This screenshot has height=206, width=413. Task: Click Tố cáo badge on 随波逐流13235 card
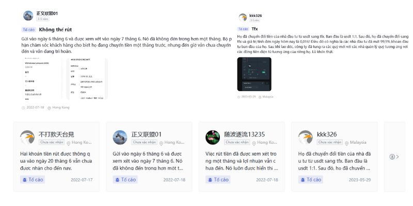click(x=218, y=180)
